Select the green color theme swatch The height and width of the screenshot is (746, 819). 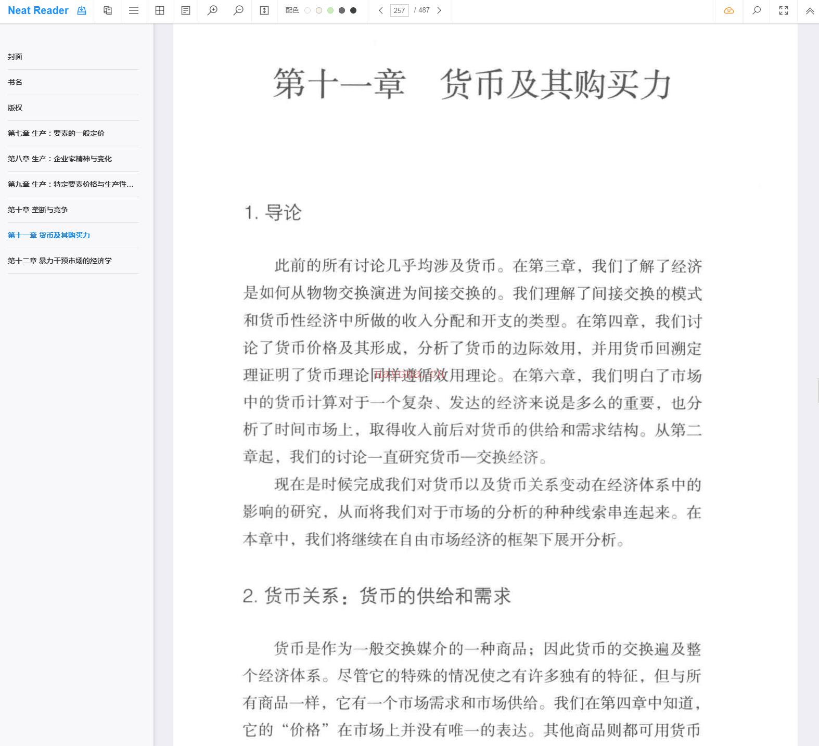click(330, 10)
